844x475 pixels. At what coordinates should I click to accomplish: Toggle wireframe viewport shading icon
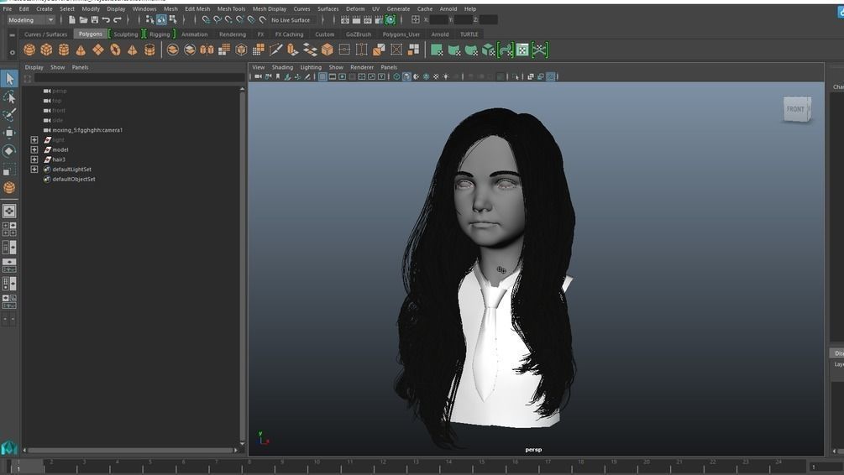[x=396, y=77]
